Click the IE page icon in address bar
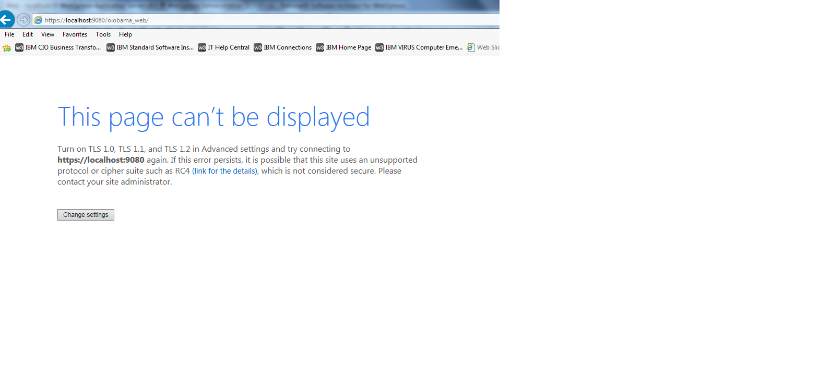The image size is (832, 366). tap(39, 20)
